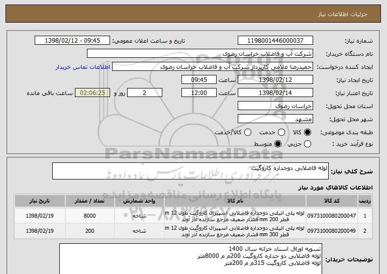Screen dimensions: 387x274
Task: Choose the جزیی purchase type
Action: coord(308,144)
